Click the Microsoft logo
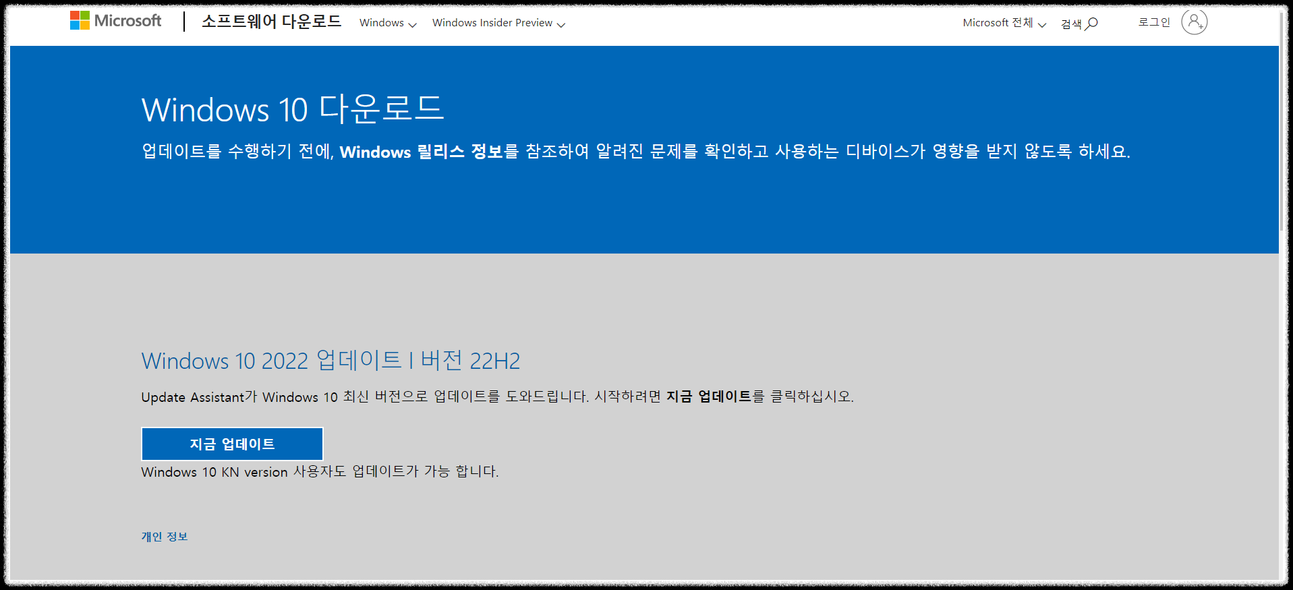This screenshot has width=1293, height=590. click(x=115, y=21)
